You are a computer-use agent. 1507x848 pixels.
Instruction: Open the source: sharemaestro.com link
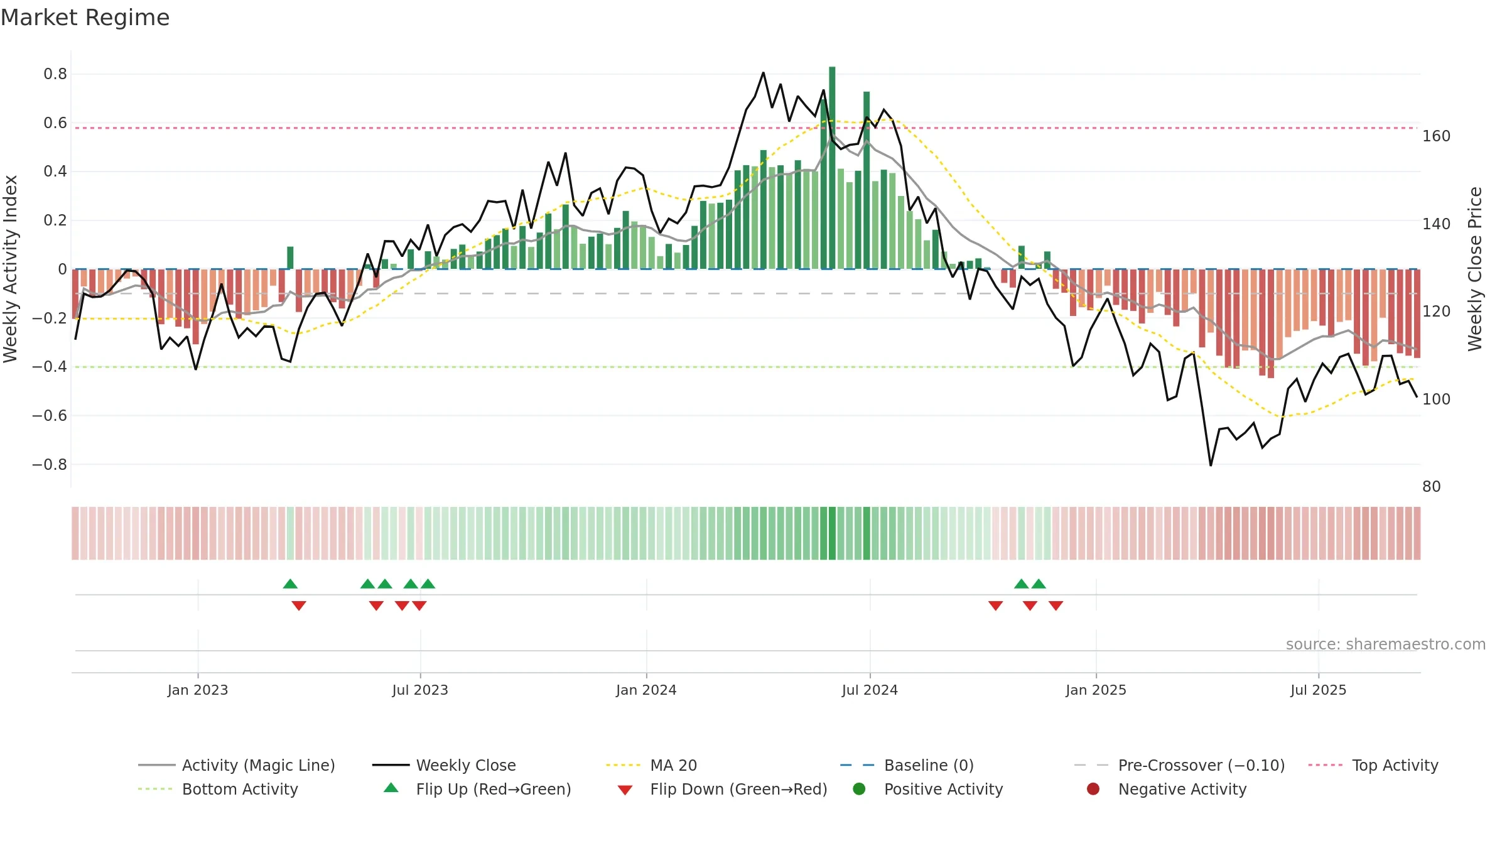1386,644
